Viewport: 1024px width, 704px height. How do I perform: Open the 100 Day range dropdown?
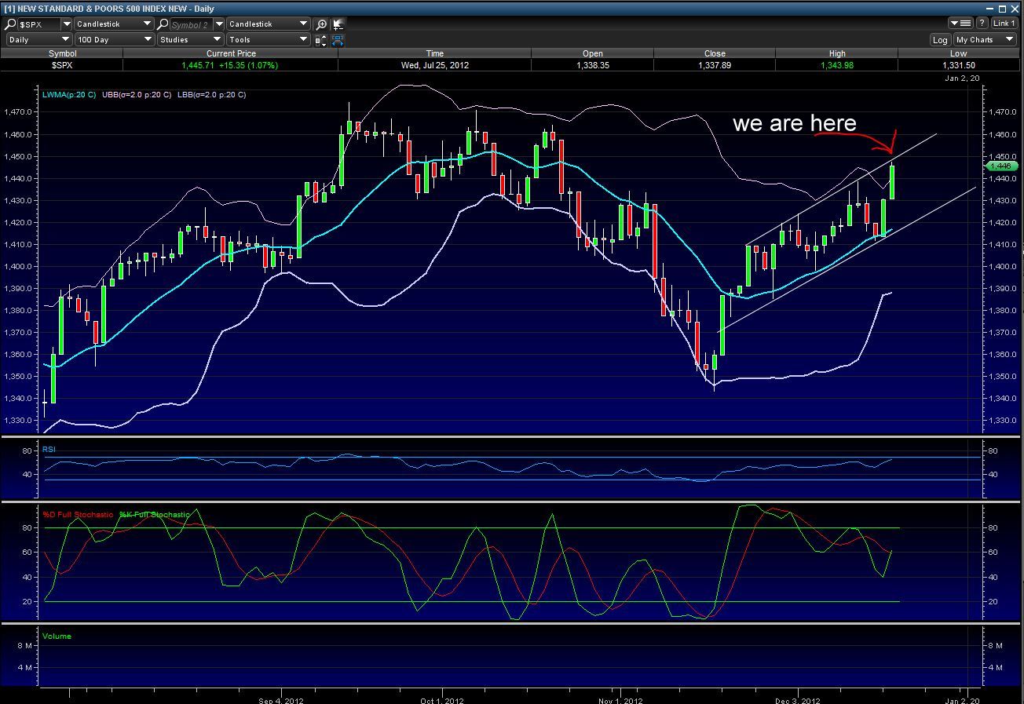point(114,39)
